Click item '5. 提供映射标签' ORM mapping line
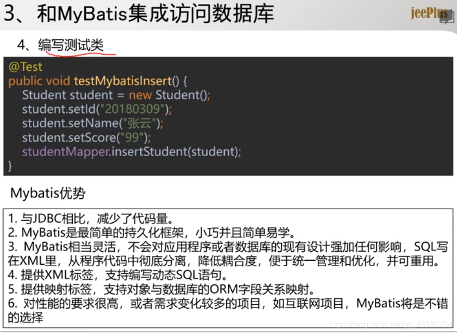 pyautogui.click(x=162, y=289)
